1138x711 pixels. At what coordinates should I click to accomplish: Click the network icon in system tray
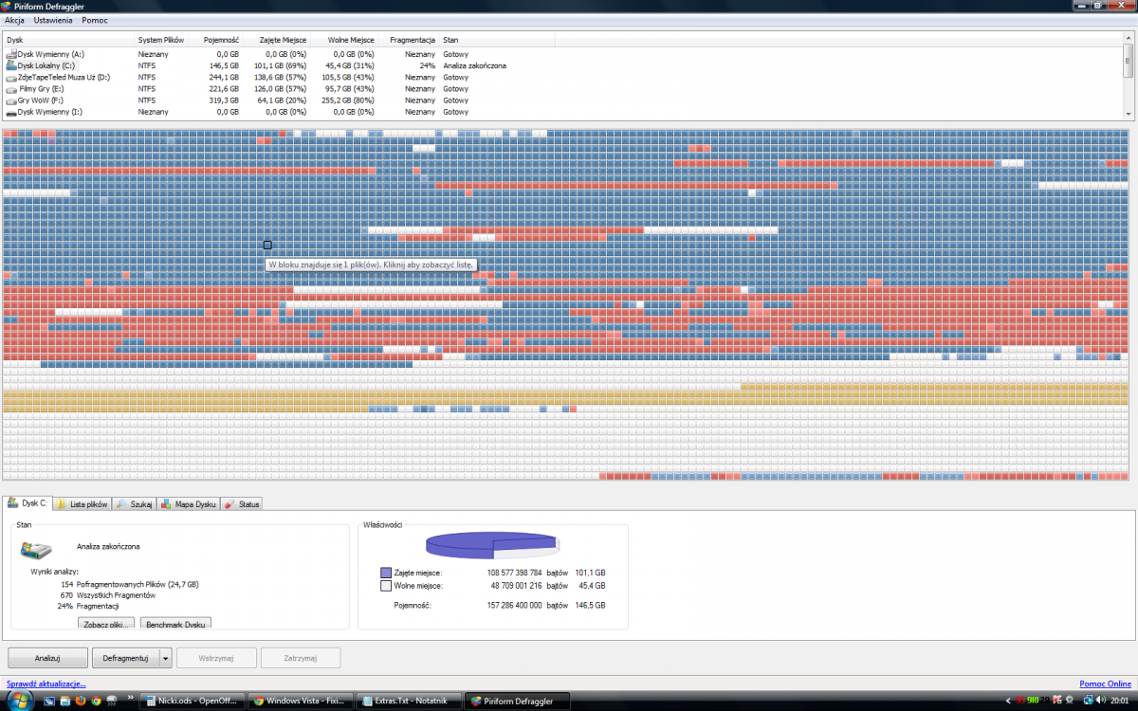(1089, 700)
